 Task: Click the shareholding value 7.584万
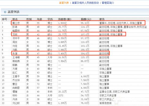(62, 61)
